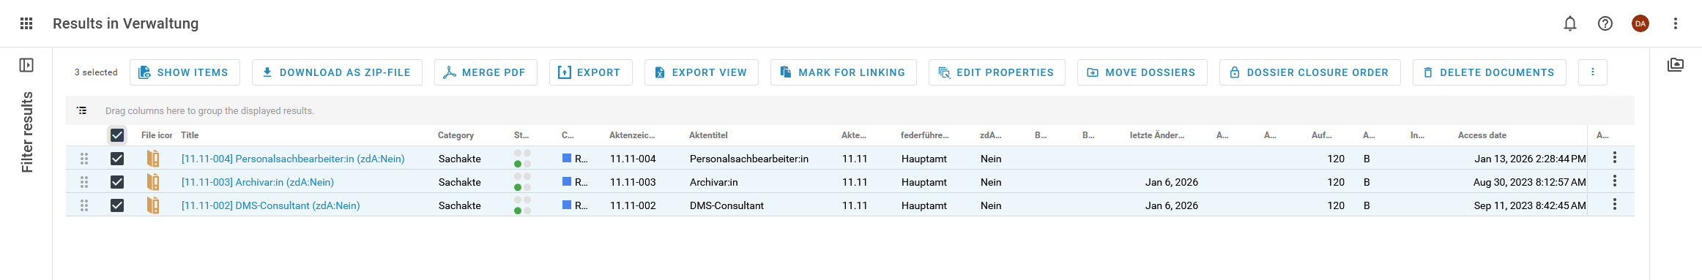Image resolution: width=1702 pixels, height=280 pixels.
Task: Sort by the Aktentitel column header
Action: pyautogui.click(x=708, y=135)
